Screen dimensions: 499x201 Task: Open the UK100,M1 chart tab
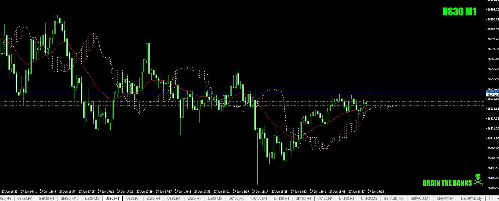(259, 199)
